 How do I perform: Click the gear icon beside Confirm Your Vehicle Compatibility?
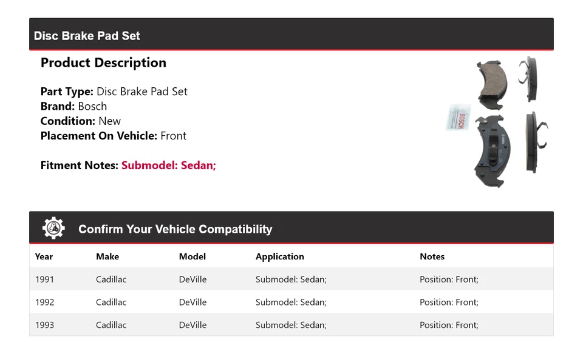coord(53,228)
